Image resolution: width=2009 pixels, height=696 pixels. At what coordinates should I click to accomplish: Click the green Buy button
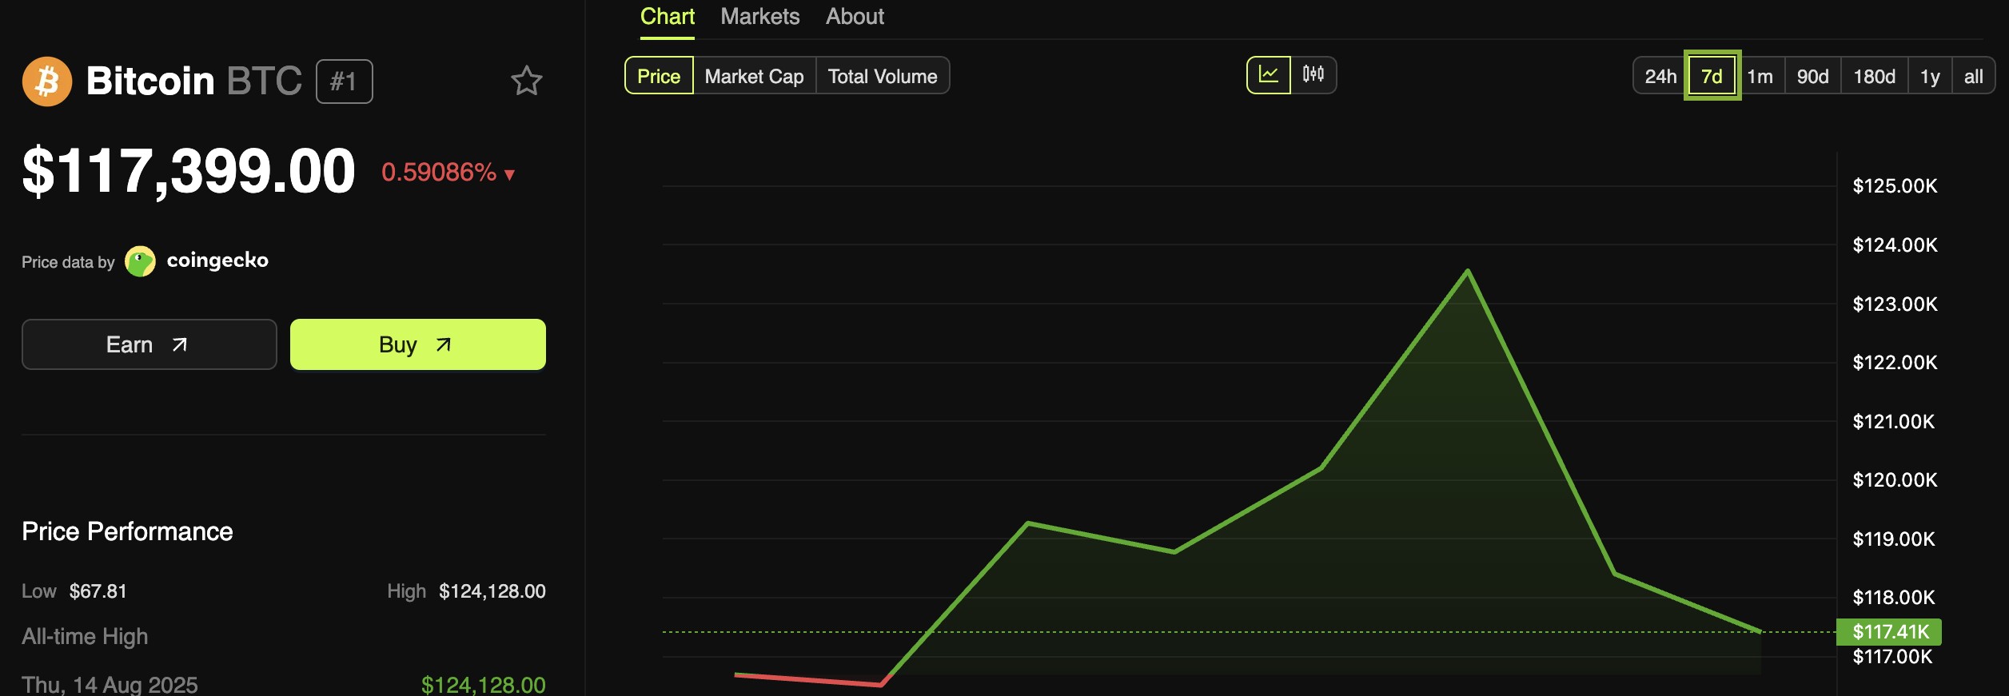(x=418, y=344)
